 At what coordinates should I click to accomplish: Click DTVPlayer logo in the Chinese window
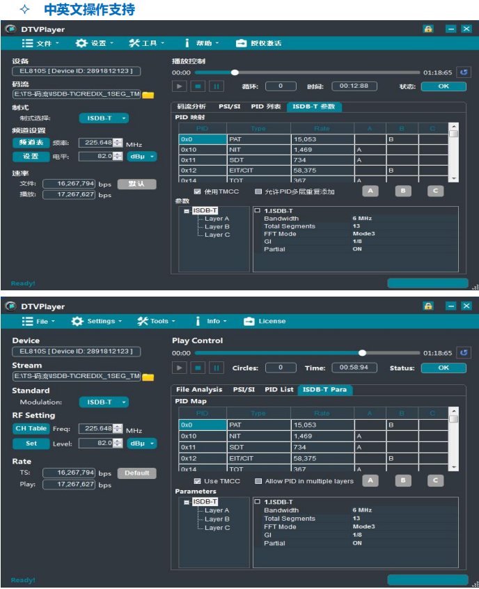coord(10,29)
